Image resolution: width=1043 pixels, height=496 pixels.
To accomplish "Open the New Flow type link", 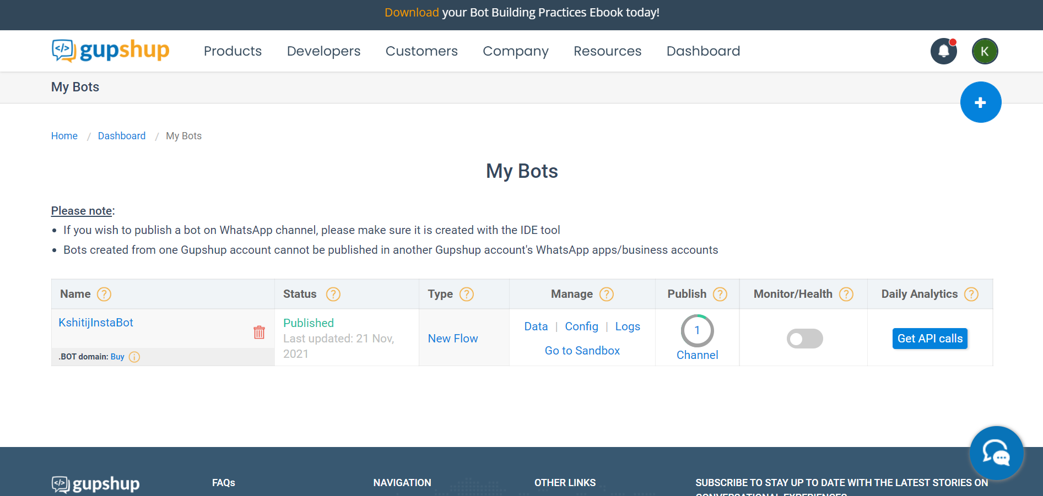I will (453, 339).
